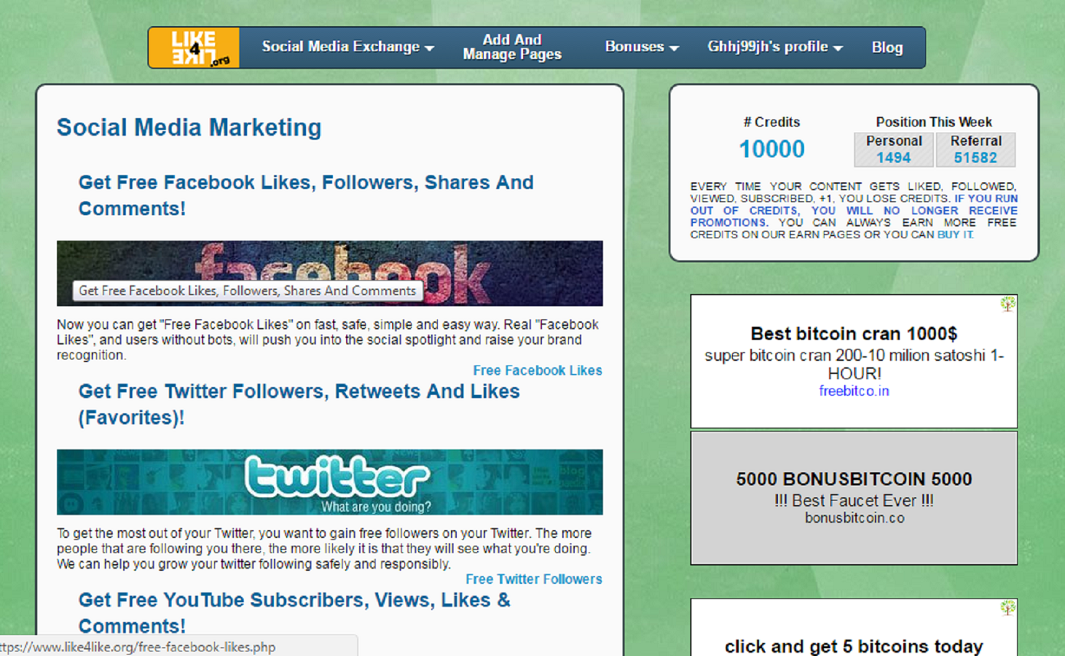Click the '# Credits' label
The image size is (1065, 656).
(x=771, y=122)
